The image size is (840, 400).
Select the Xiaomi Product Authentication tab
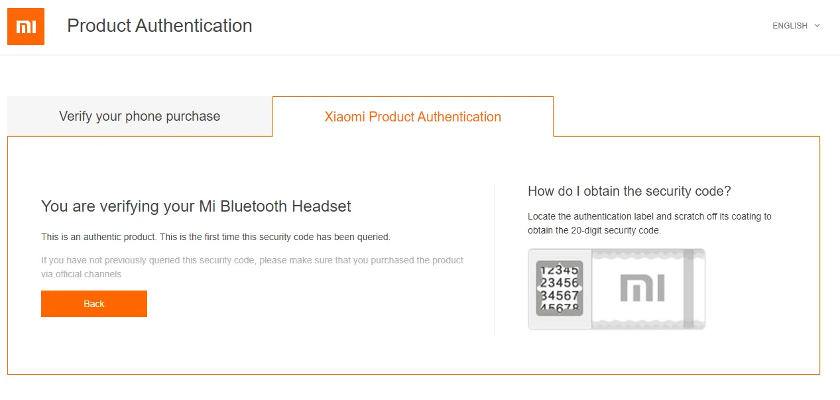coord(412,117)
